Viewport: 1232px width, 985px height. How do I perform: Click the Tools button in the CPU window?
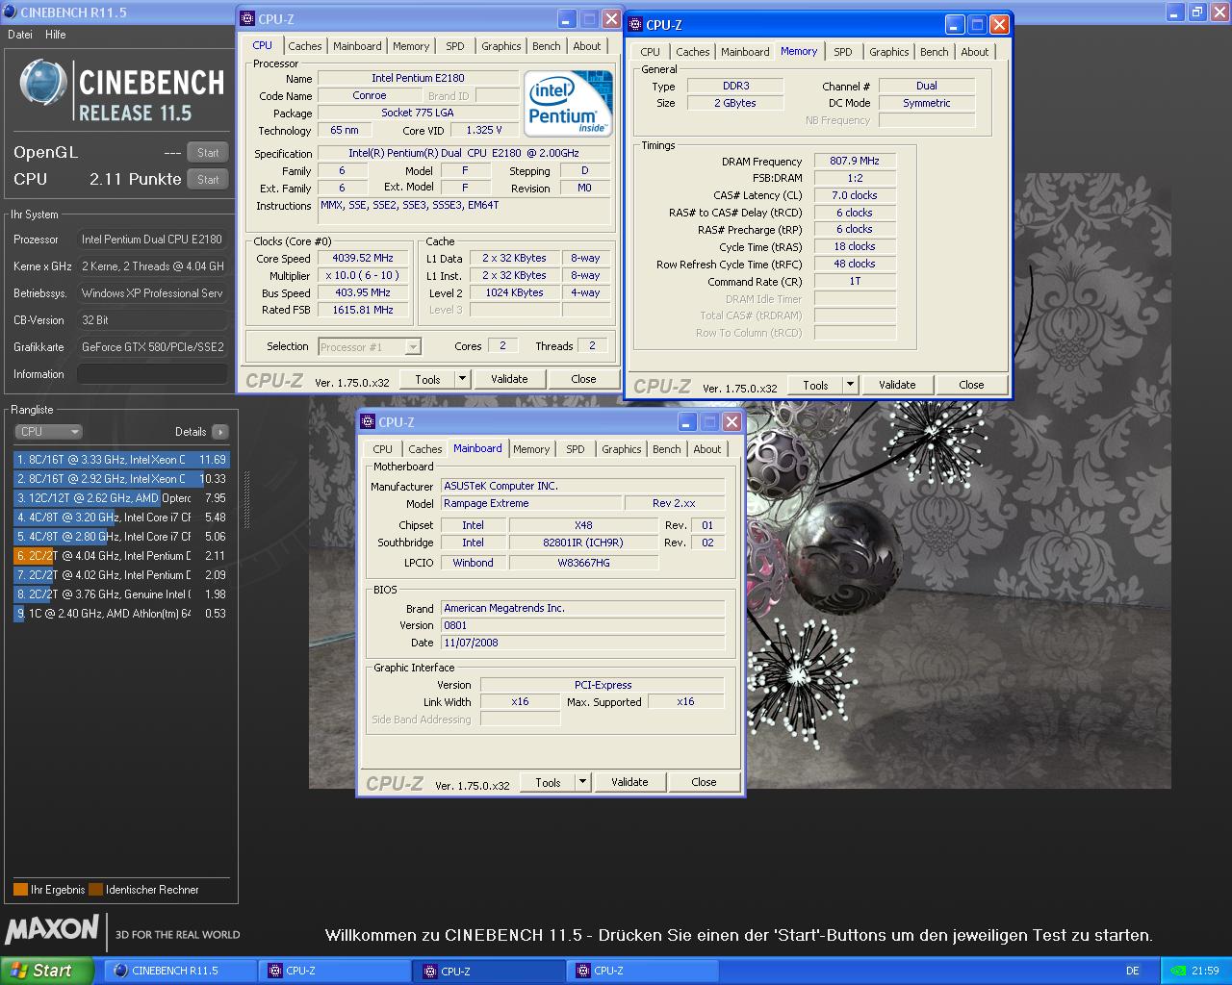(427, 379)
